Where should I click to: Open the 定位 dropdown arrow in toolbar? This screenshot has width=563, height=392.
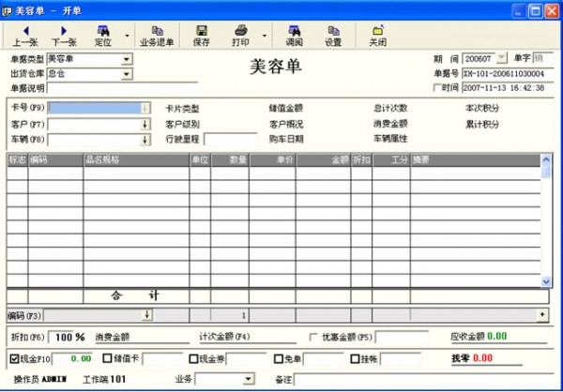pyautogui.click(x=127, y=36)
